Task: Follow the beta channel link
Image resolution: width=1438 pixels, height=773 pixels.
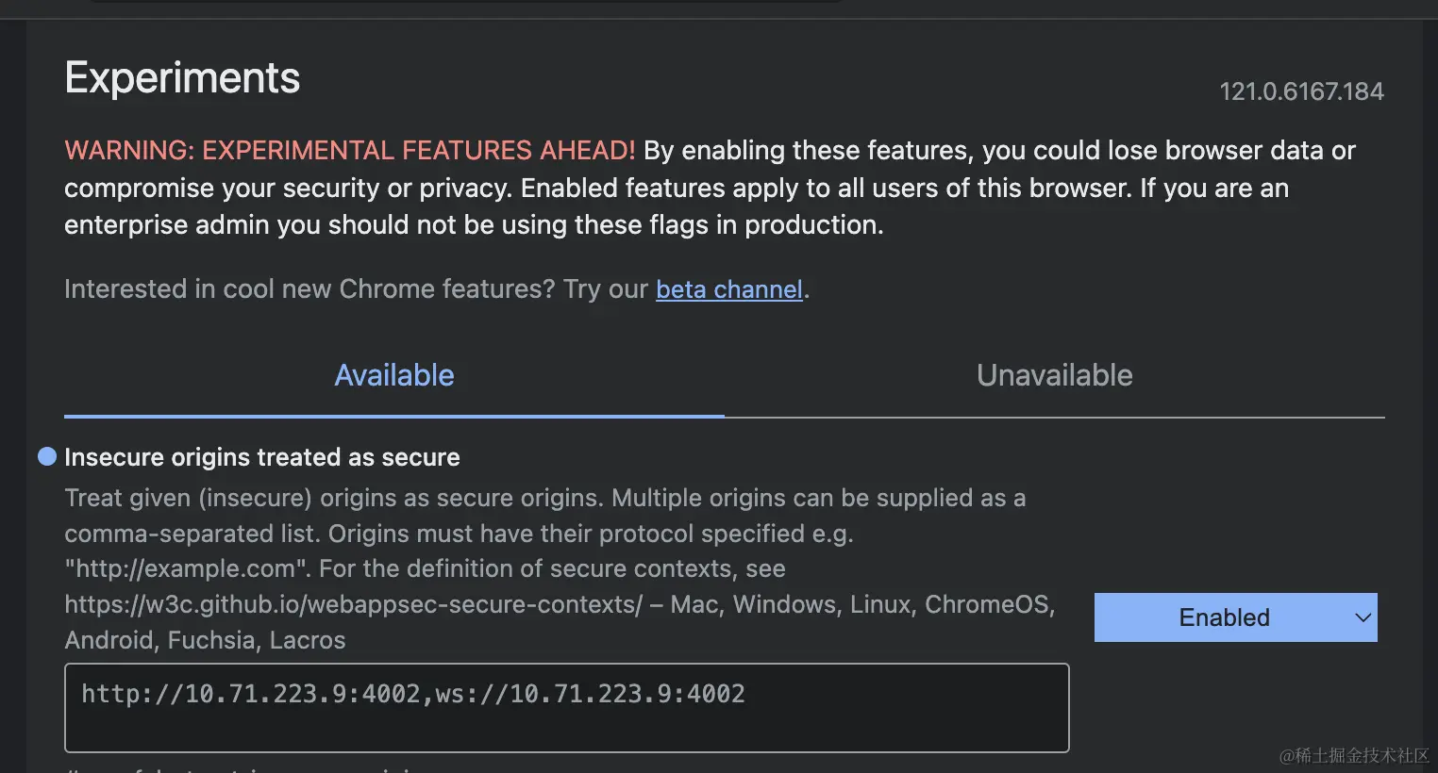Action: point(729,289)
